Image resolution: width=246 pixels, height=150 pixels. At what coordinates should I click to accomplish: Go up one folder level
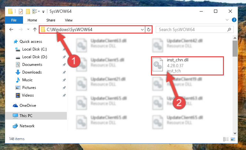coord(35,29)
